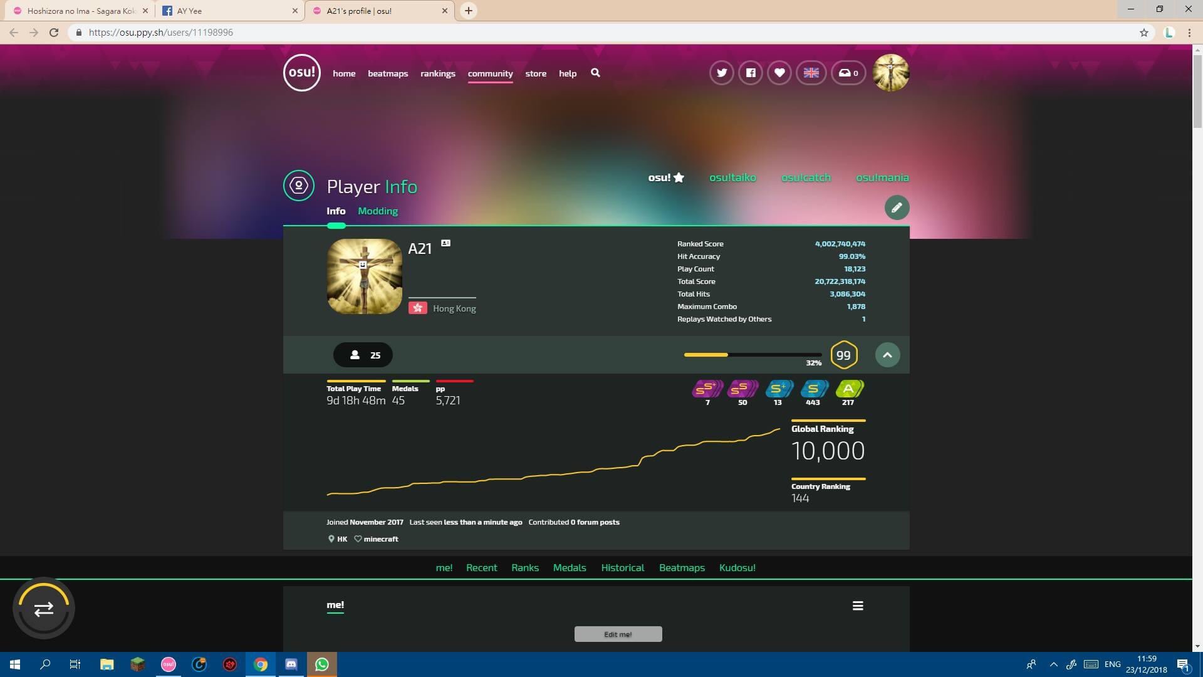Jump to the Medals section

tap(570, 568)
